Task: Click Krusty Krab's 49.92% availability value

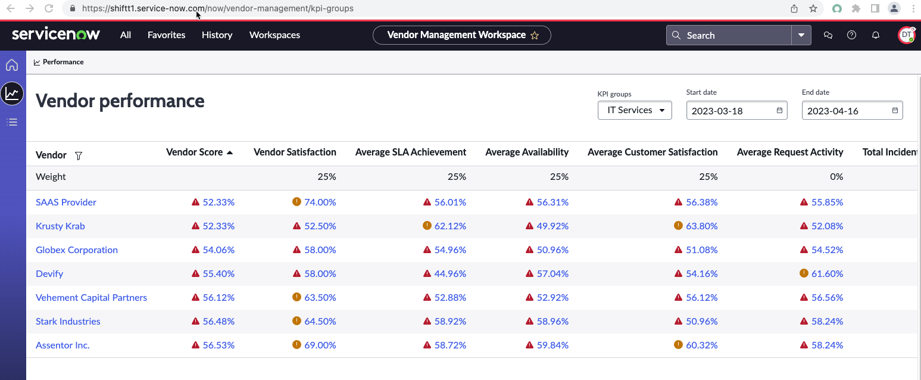Action: 552,226
